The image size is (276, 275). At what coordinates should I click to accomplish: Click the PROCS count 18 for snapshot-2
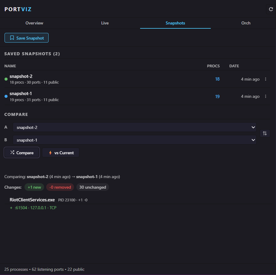tap(217, 79)
